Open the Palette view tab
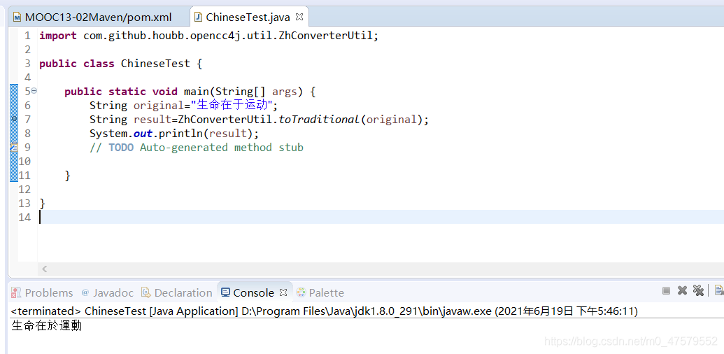Viewport: 724px width, 354px height. (x=326, y=292)
